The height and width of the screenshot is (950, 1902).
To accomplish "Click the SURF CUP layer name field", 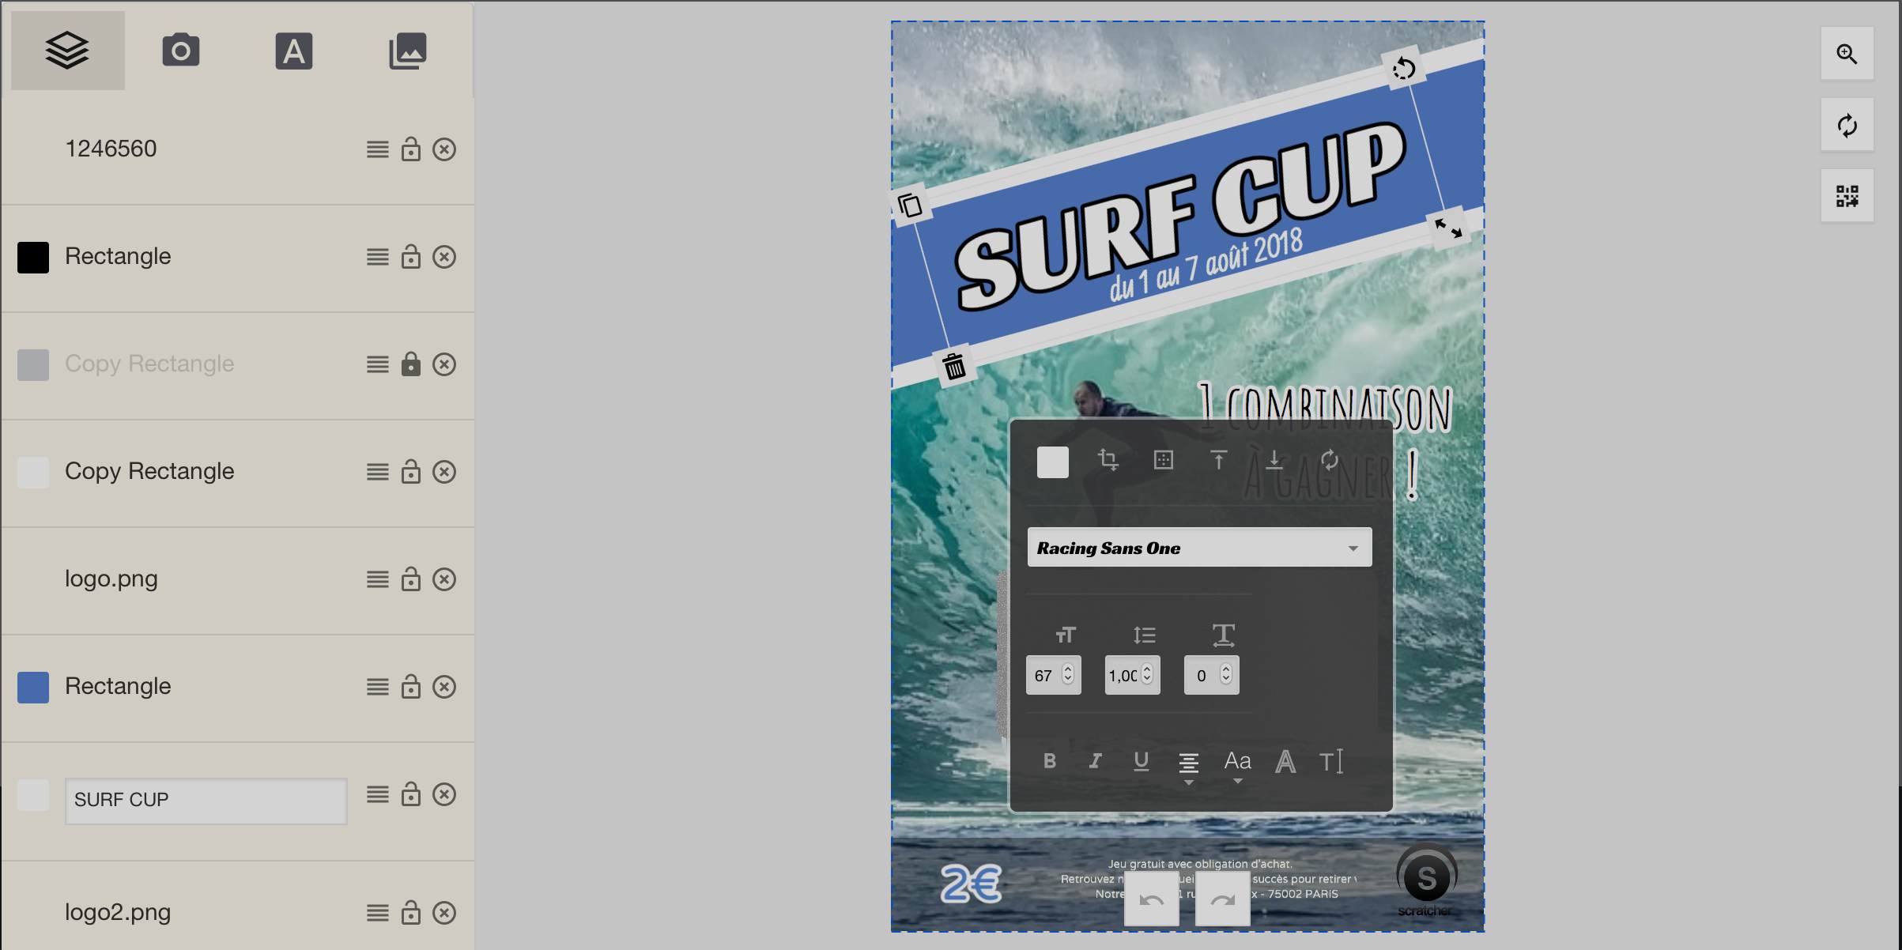I will [206, 800].
